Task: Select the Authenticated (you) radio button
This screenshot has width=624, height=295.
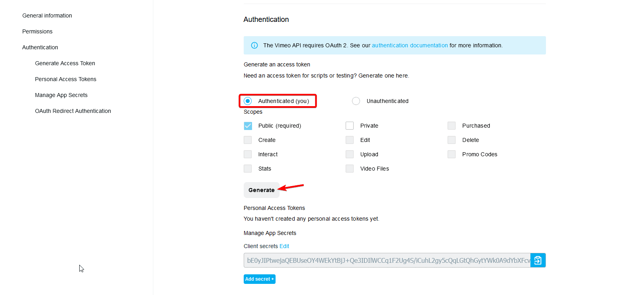Action: [248, 101]
